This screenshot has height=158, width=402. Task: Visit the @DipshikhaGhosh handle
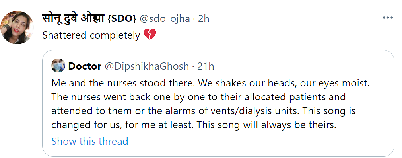(x=147, y=66)
